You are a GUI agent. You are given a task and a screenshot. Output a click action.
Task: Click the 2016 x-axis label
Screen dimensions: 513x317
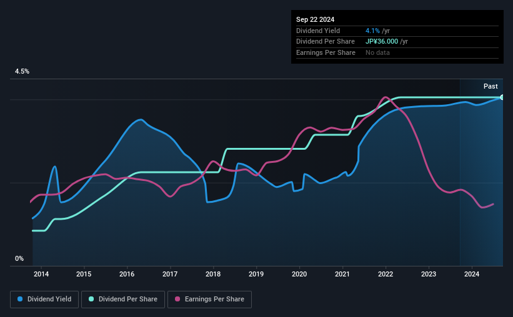pyautogui.click(x=127, y=274)
